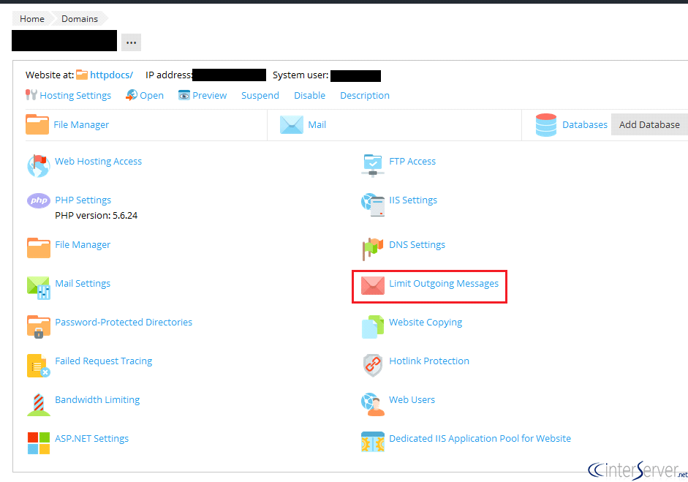Click the Add Database button
Viewport: 688px width, 482px height.
pos(649,124)
